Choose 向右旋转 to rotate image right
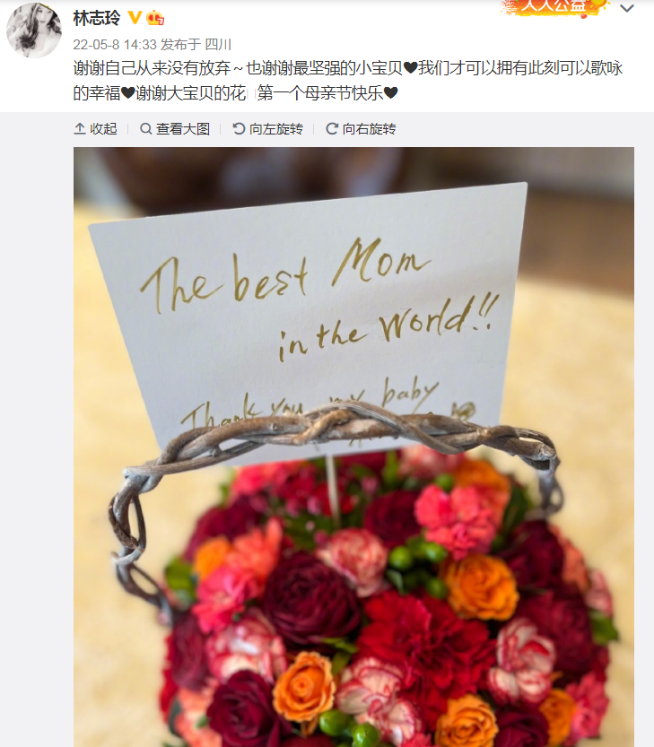 pyautogui.click(x=369, y=128)
